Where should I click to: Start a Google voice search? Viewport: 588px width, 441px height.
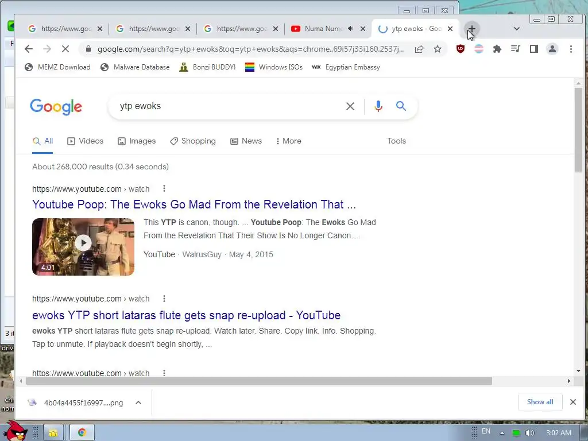point(378,106)
